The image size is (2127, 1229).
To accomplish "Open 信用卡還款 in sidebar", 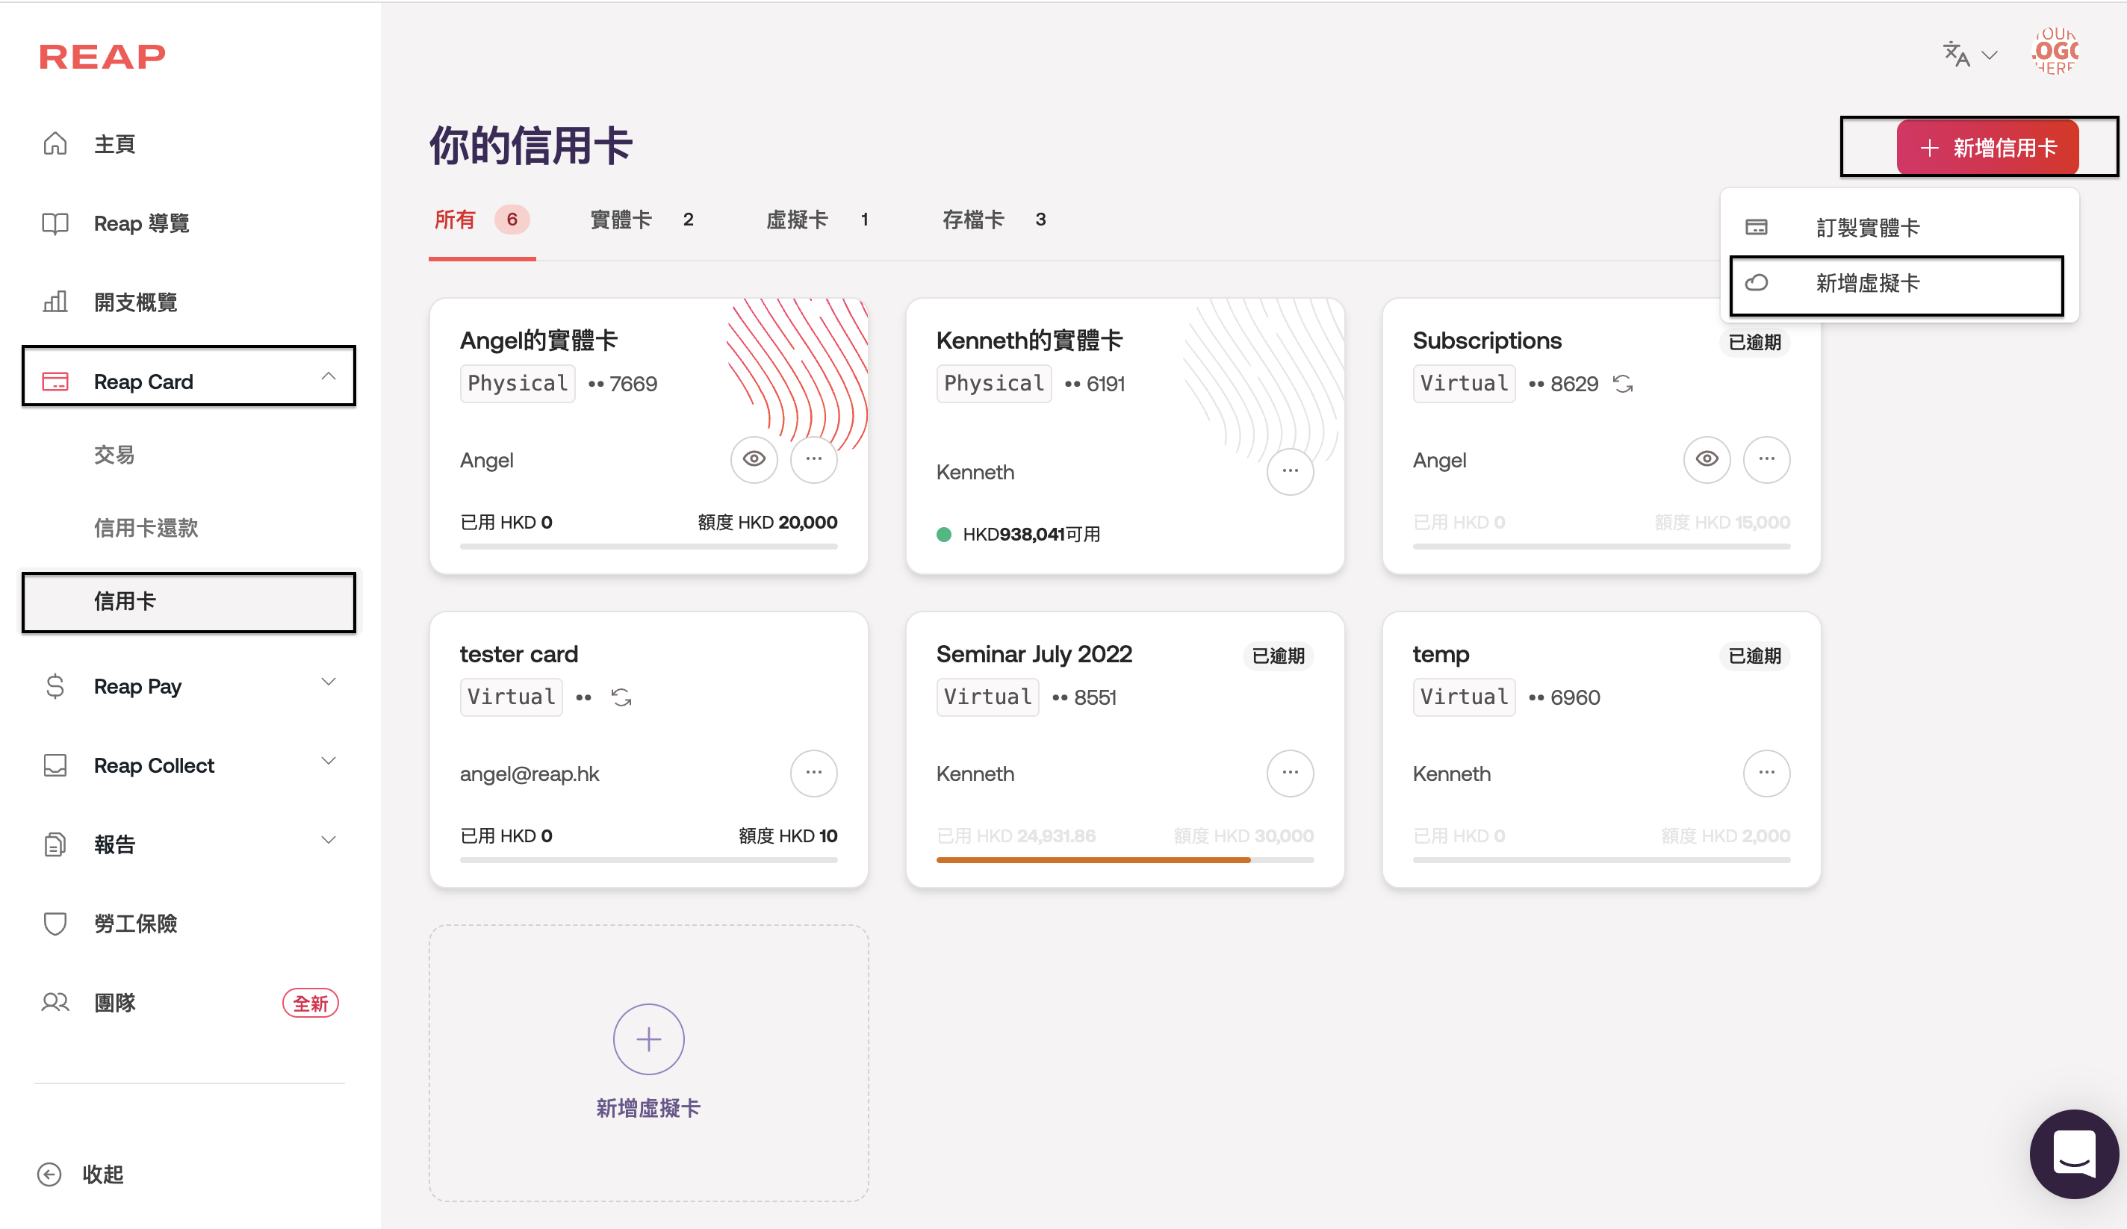I will point(146,529).
